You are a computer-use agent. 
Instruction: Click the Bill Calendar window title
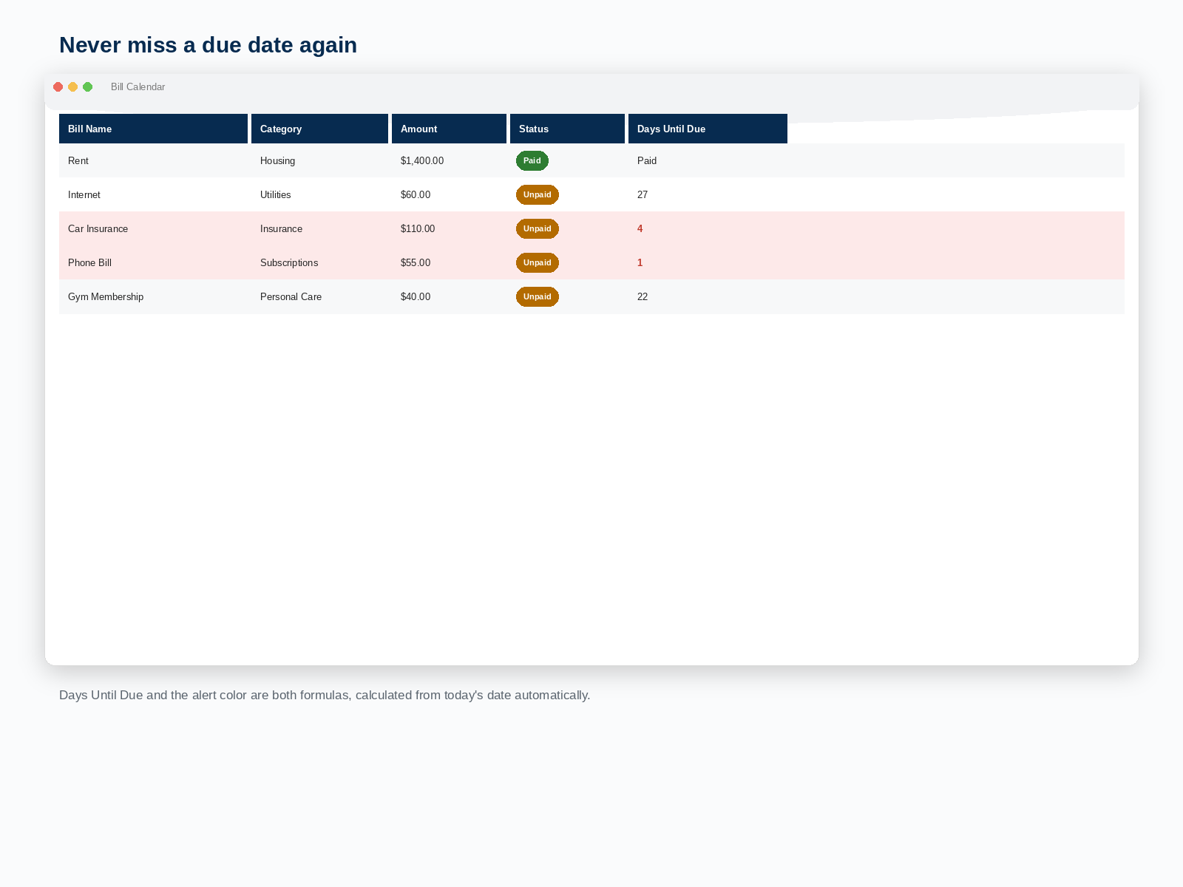click(138, 86)
